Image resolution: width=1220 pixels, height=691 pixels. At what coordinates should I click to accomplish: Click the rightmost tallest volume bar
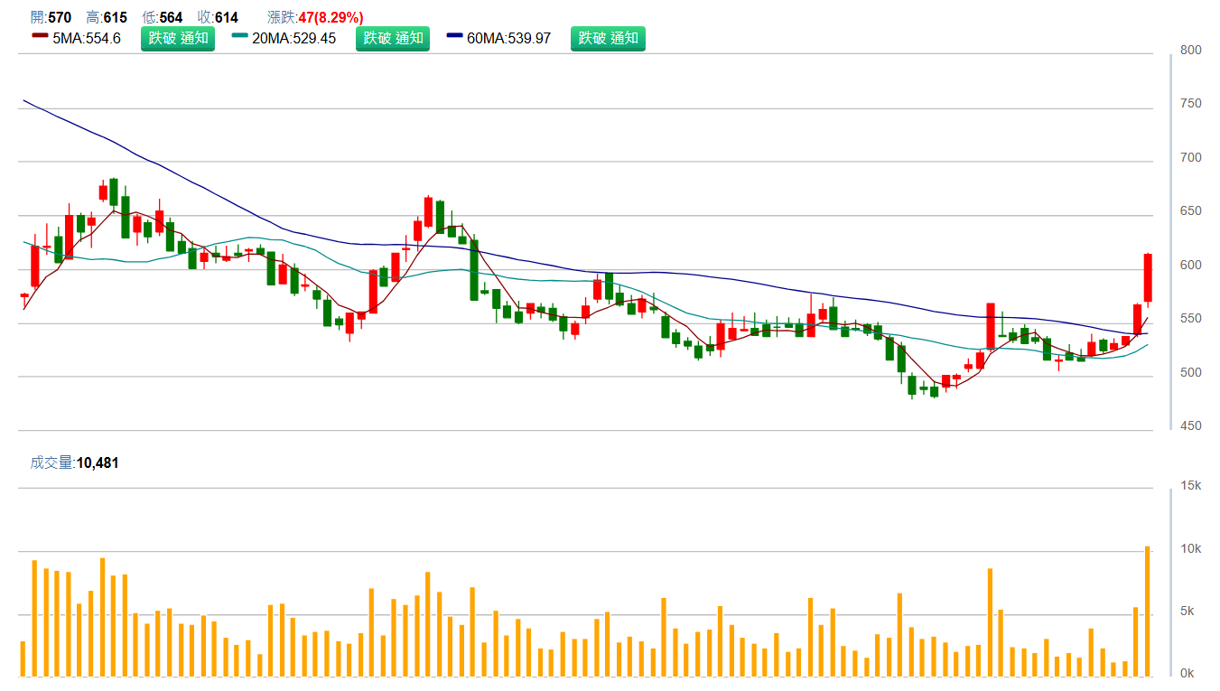(1148, 611)
